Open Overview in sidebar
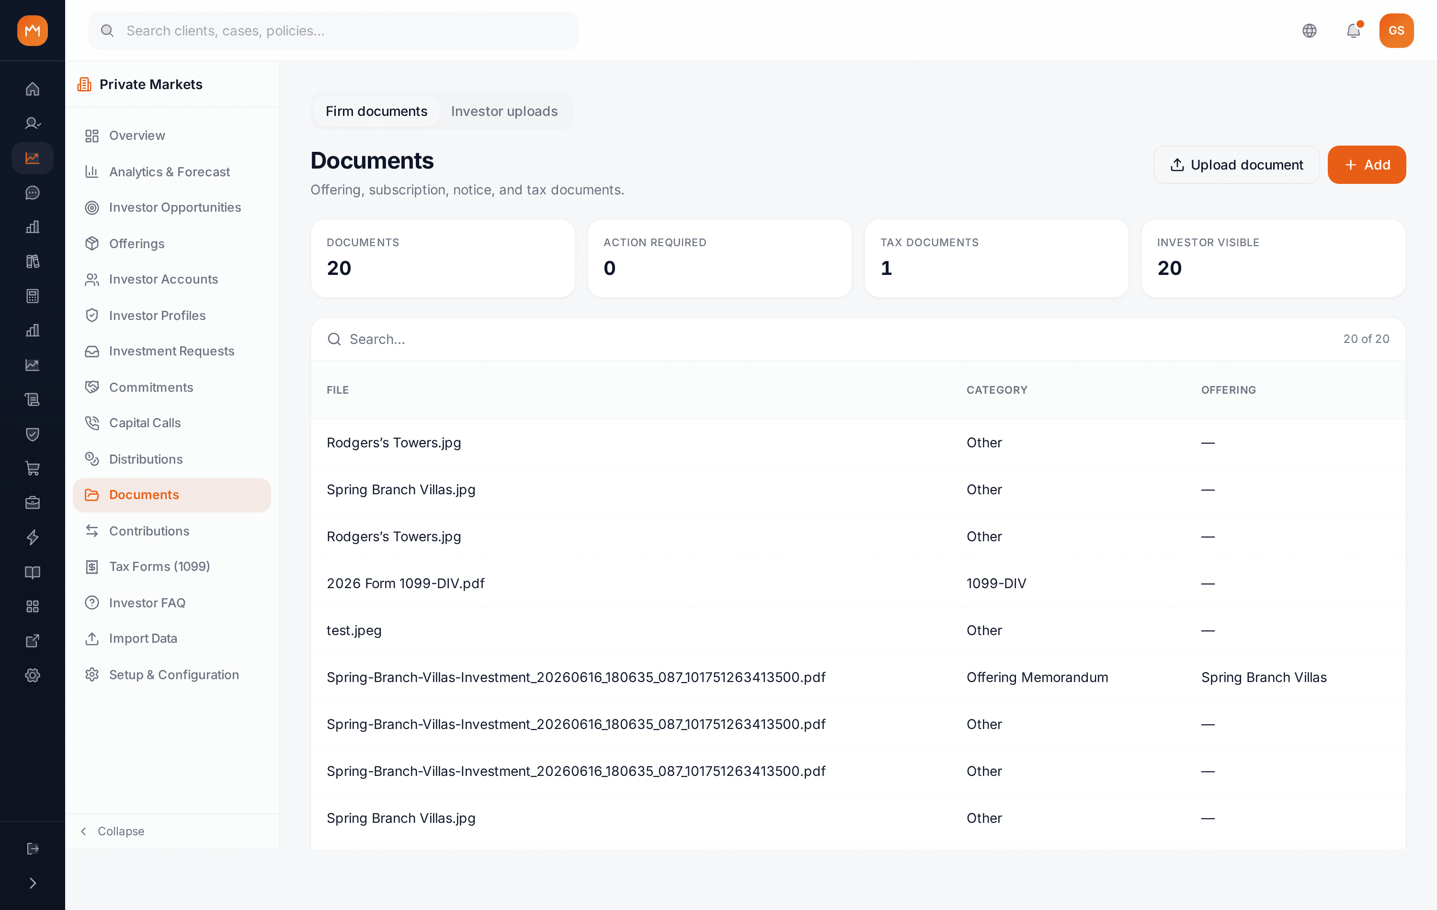The image size is (1437, 910). click(x=172, y=136)
